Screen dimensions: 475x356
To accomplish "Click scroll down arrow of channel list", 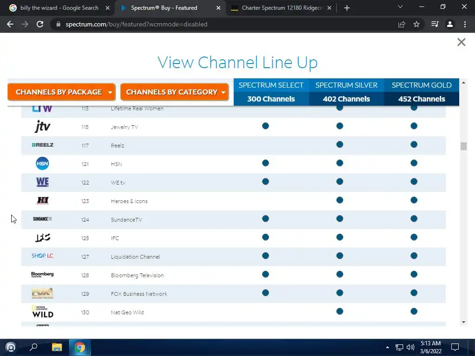I will [463, 322].
